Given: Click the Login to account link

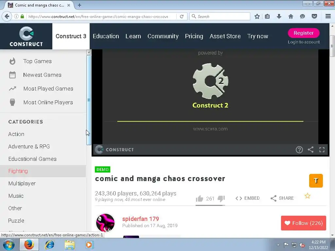Looking at the screenshot, I should [304, 42].
